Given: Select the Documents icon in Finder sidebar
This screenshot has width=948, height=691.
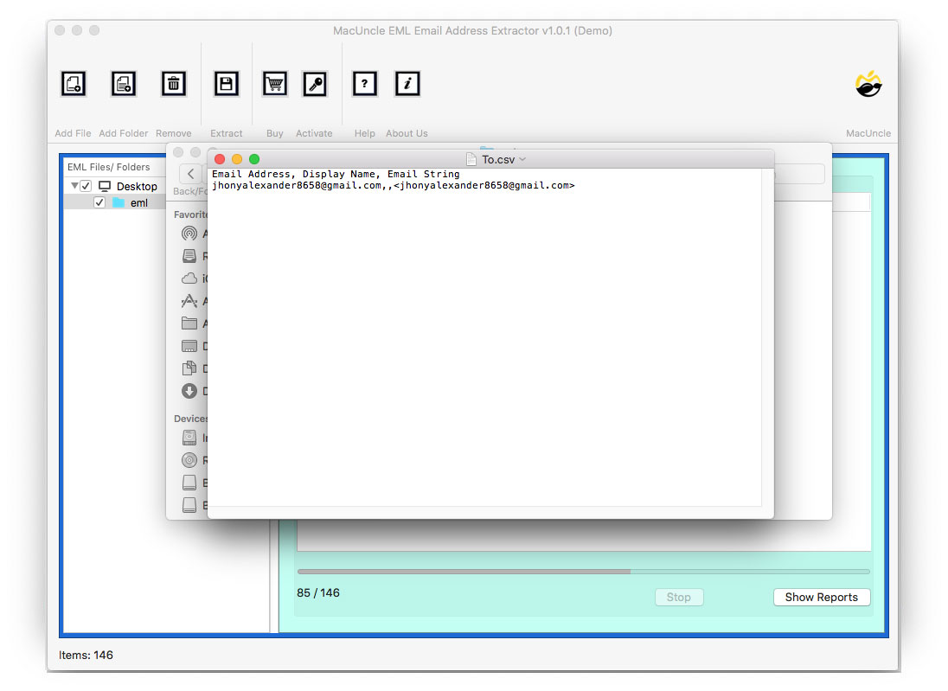Looking at the screenshot, I should point(189,368).
